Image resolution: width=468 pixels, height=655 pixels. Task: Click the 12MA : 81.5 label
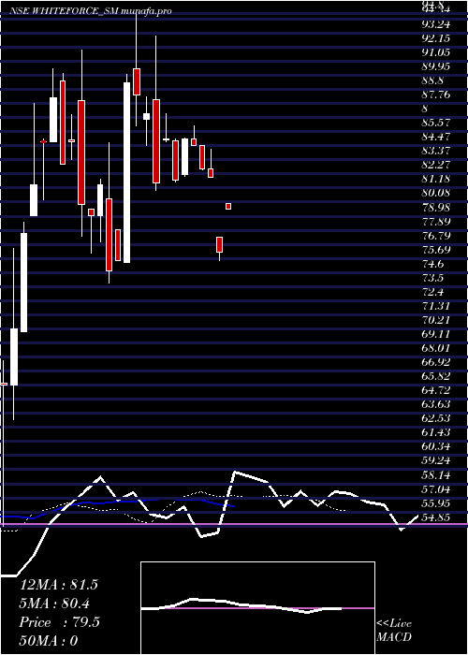[x=59, y=585]
